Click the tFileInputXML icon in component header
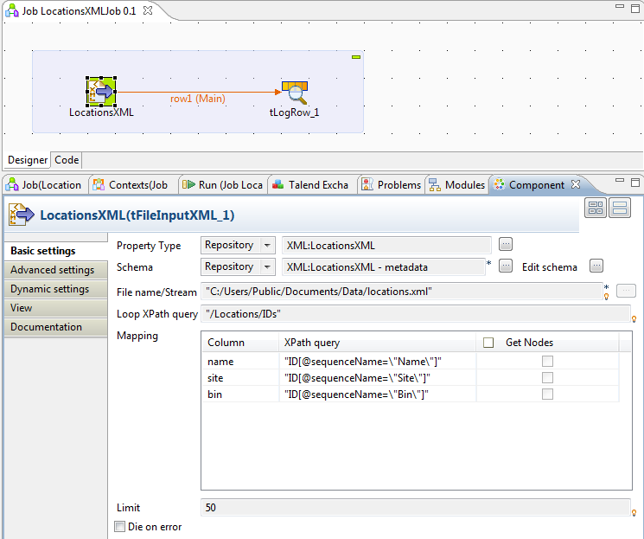 click(22, 215)
